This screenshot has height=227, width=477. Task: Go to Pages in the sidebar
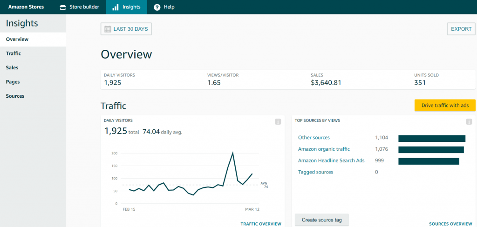(x=13, y=82)
